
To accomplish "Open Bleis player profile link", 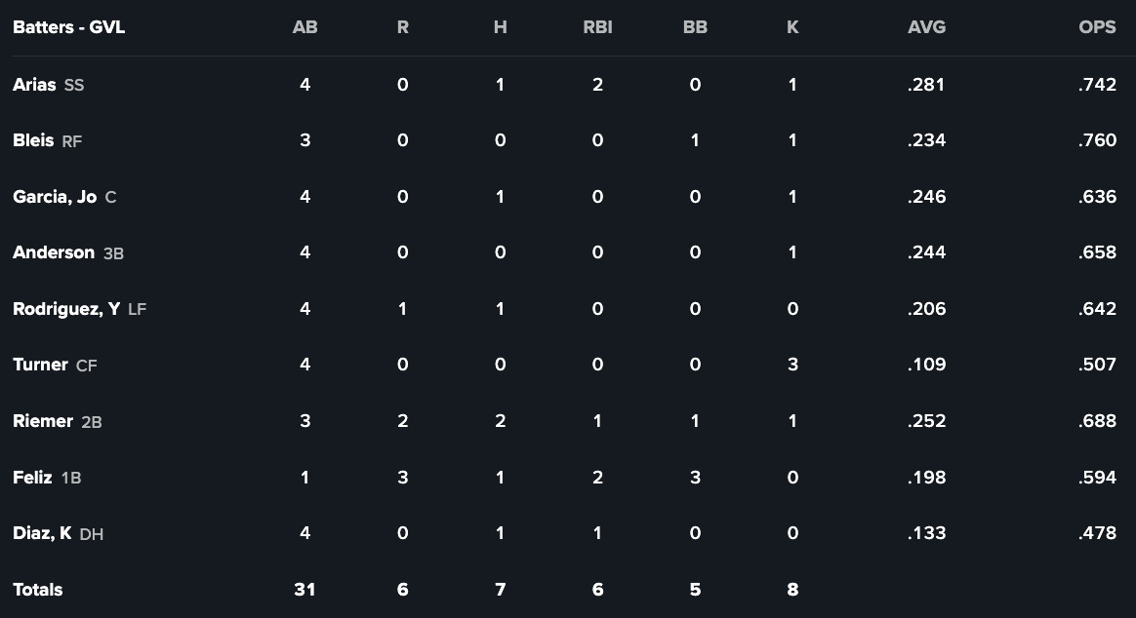I will pos(33,140).
